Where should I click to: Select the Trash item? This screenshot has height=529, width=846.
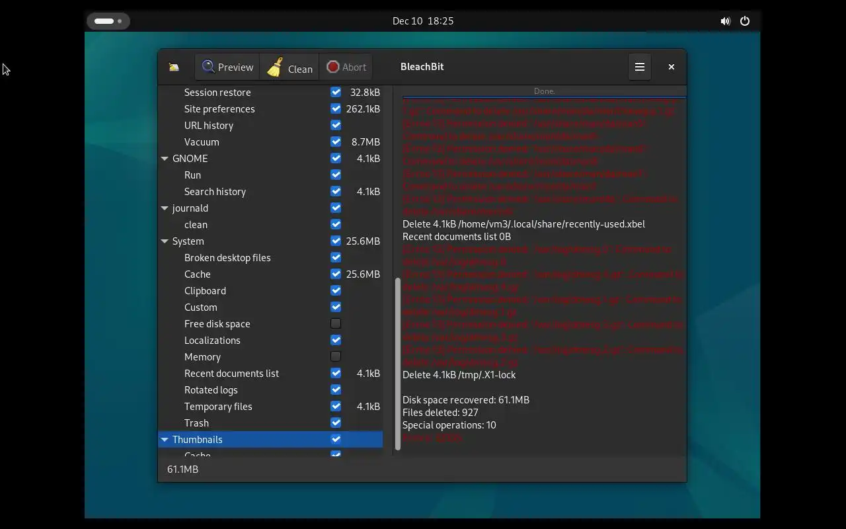click(x=196, y=423)
